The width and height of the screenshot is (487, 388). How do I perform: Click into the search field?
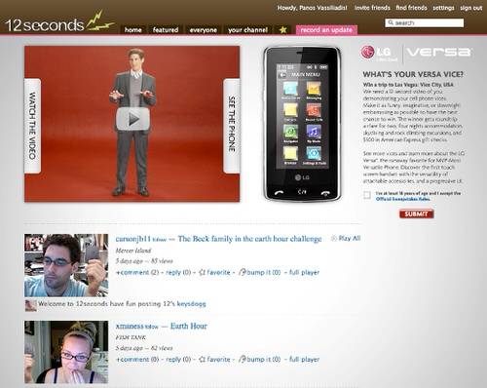tap(425, 22)
